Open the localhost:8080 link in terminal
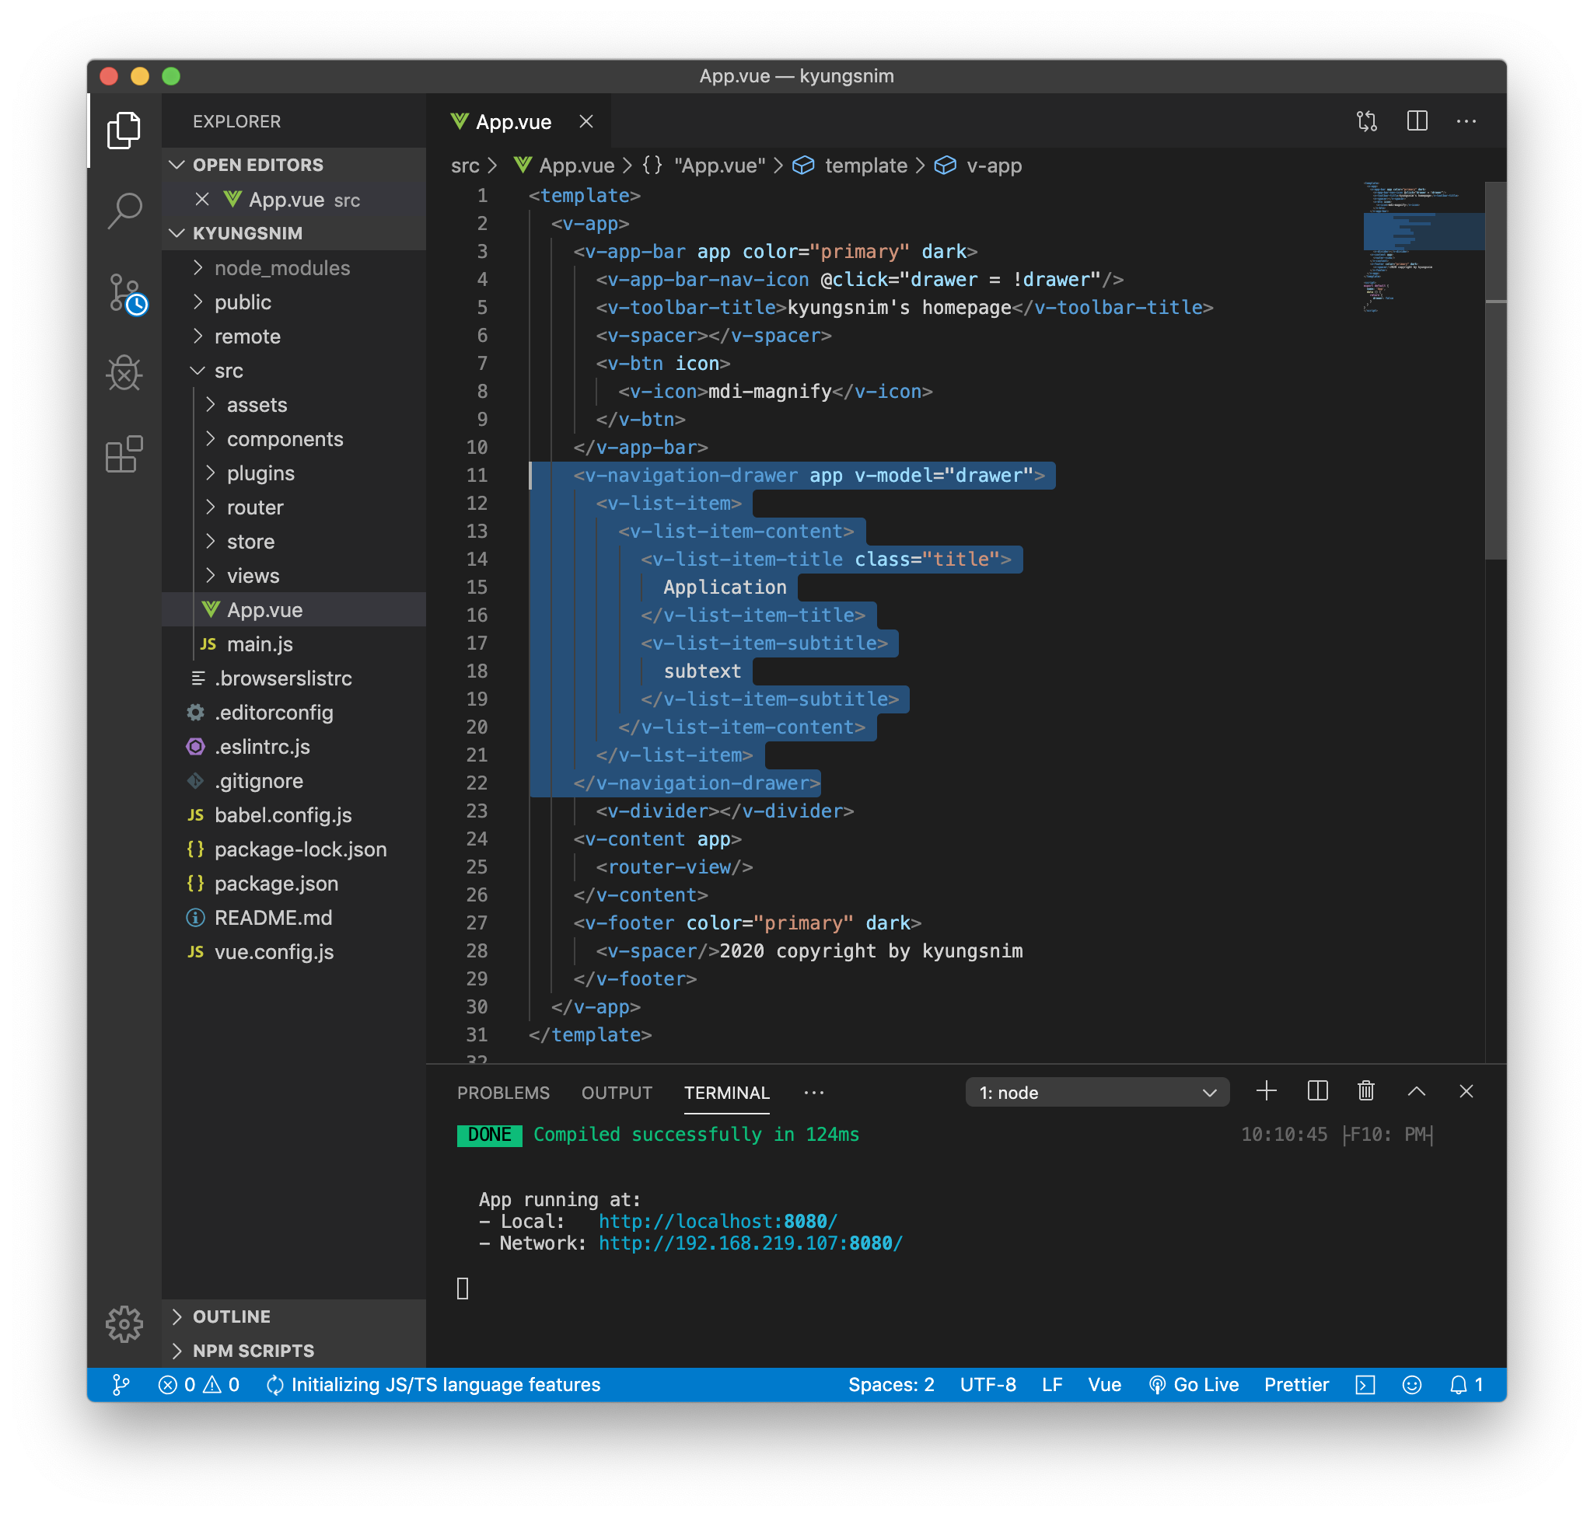This screenshot has width=1594, height=1517. [718, 1221]
